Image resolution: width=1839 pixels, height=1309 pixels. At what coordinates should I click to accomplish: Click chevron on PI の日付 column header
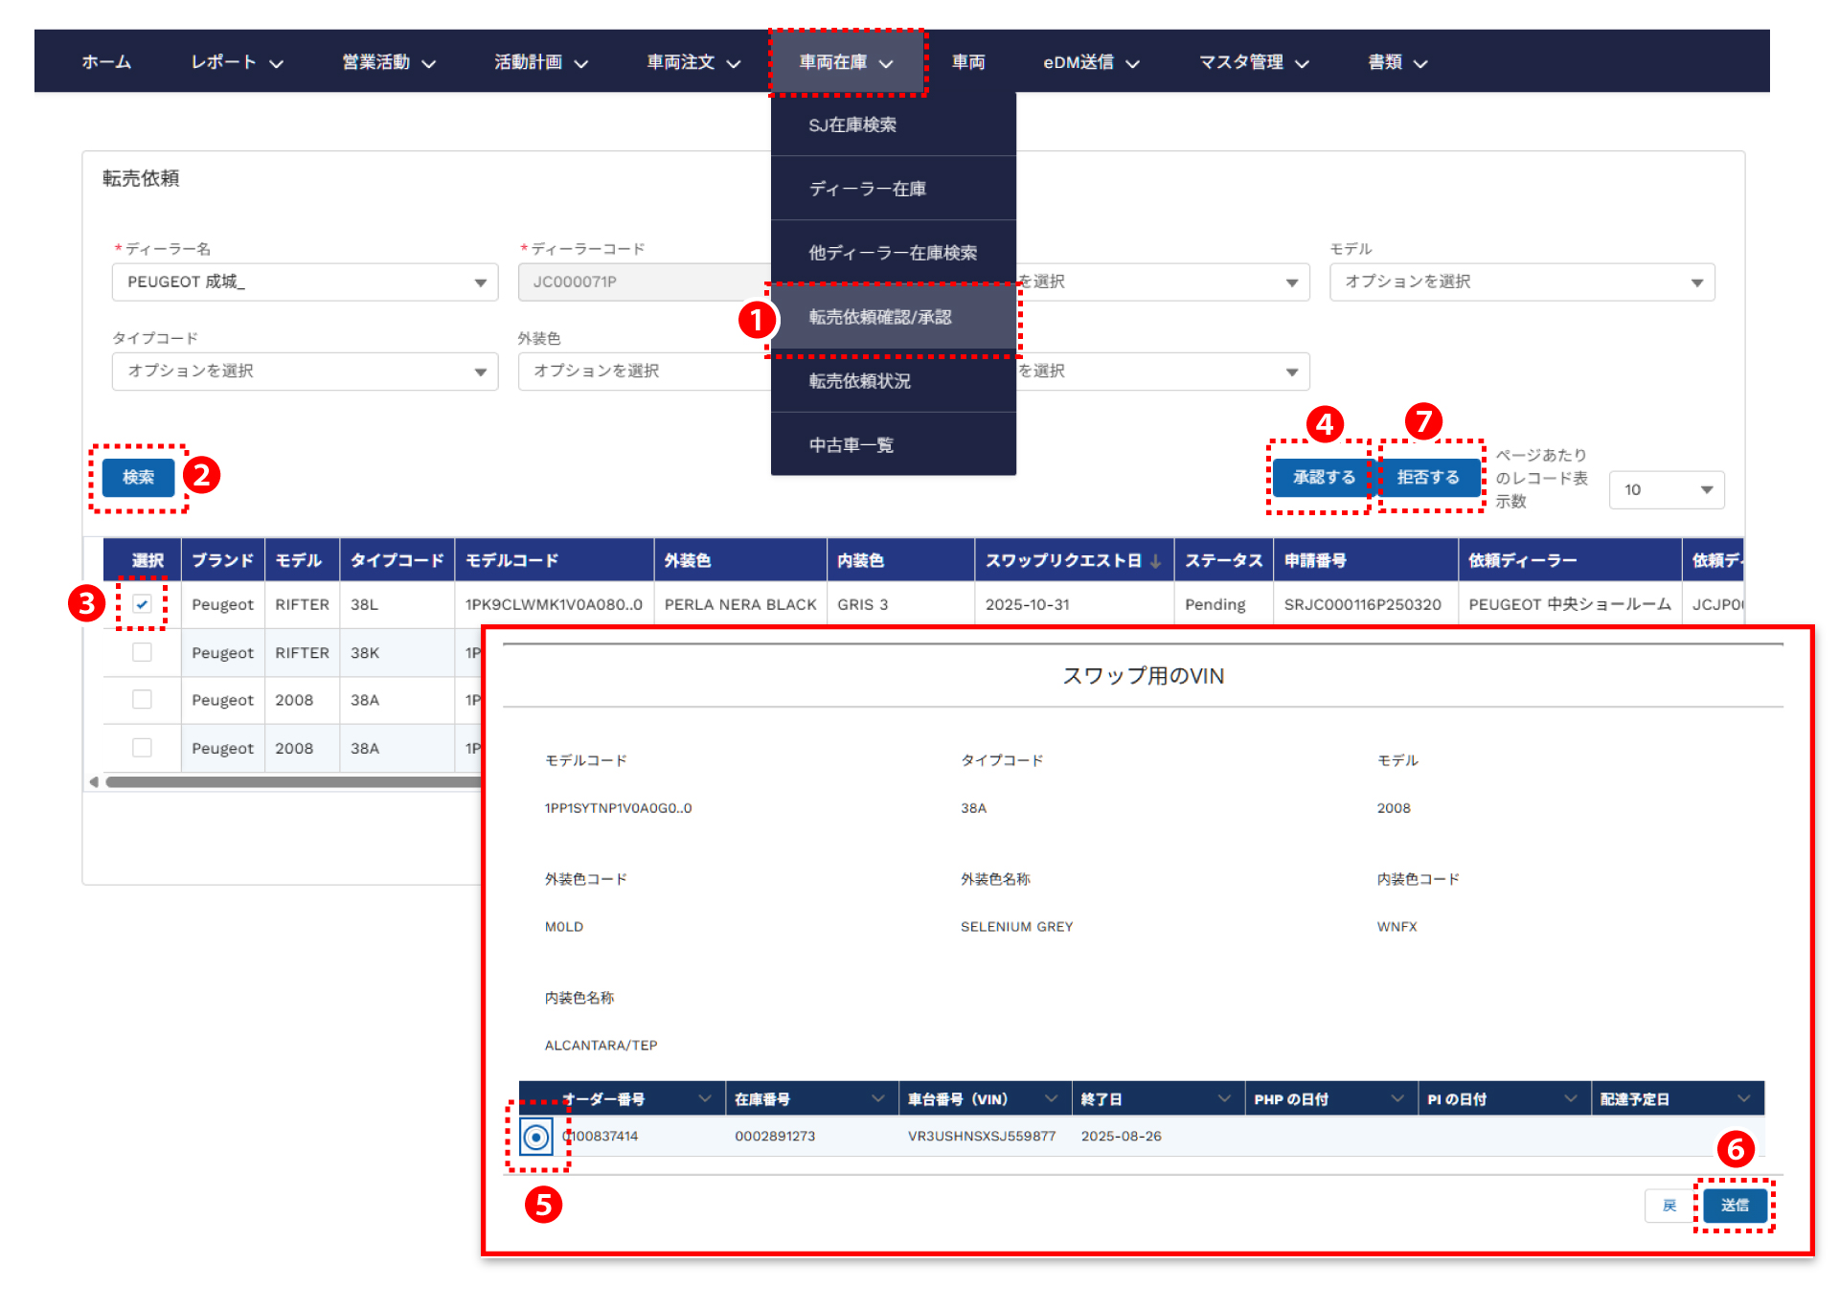[1571, 1098]
